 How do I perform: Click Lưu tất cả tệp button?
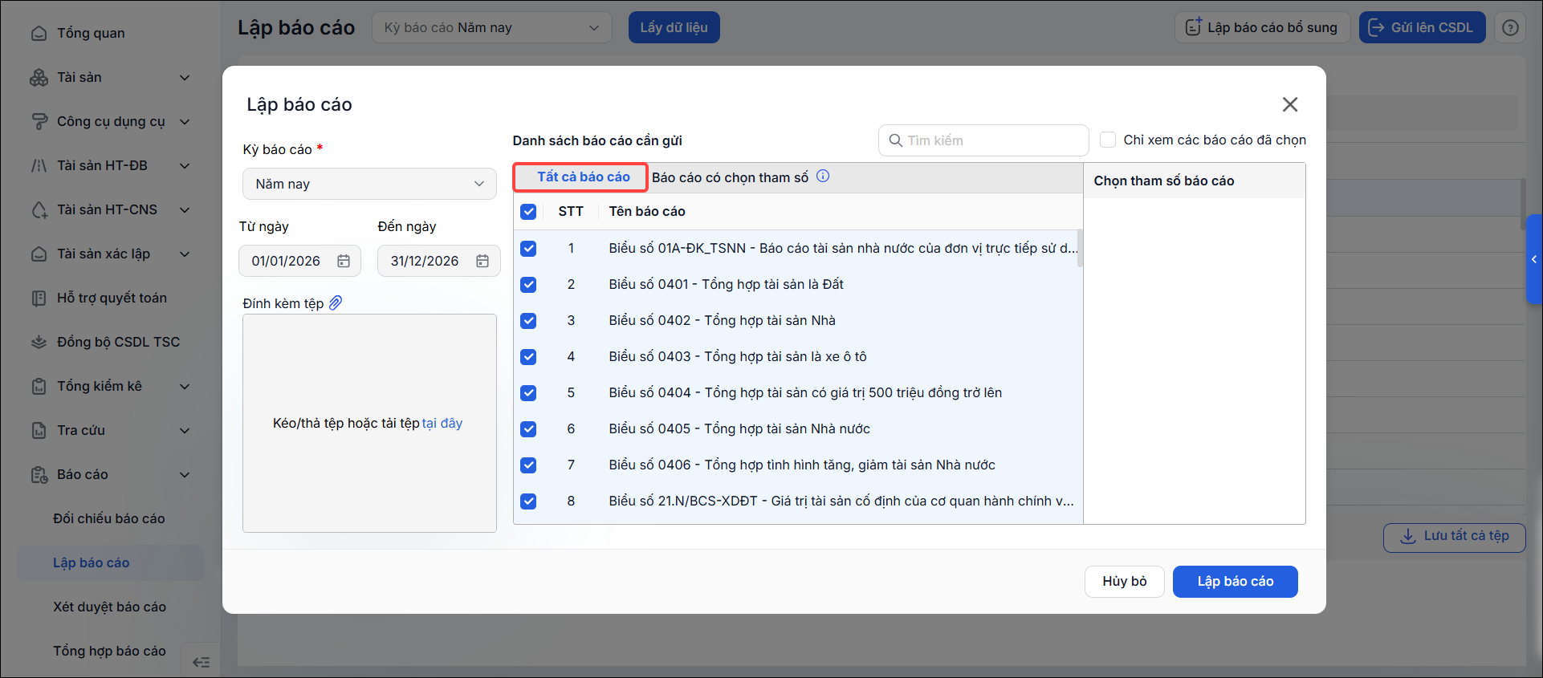click(1454, 536)
